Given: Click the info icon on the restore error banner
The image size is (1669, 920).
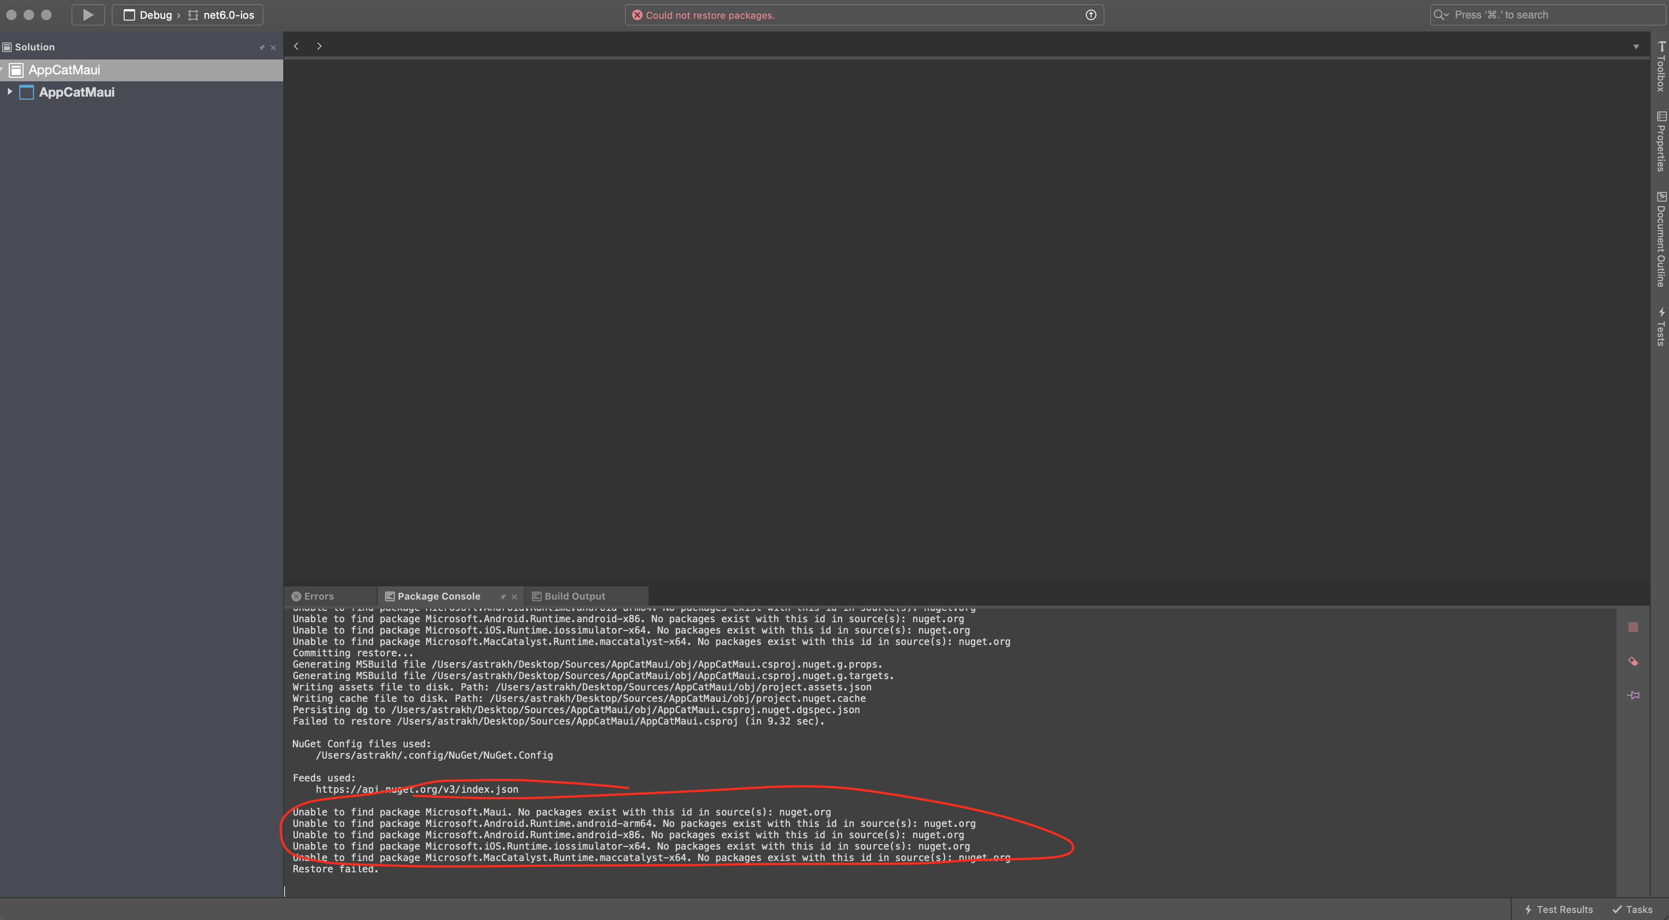Looking at the screenshot, I should pyautogui.click(x=1091, y=14).
